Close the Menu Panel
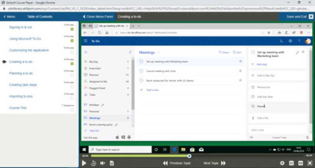 point(98,17)
